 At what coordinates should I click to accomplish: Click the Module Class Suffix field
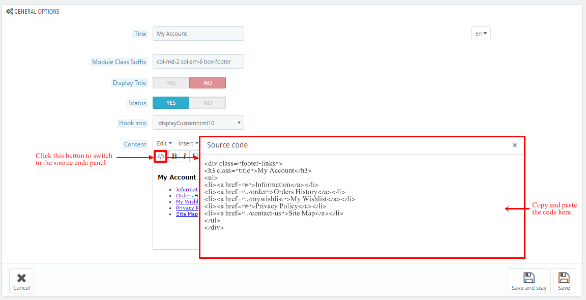click(198, 62)
